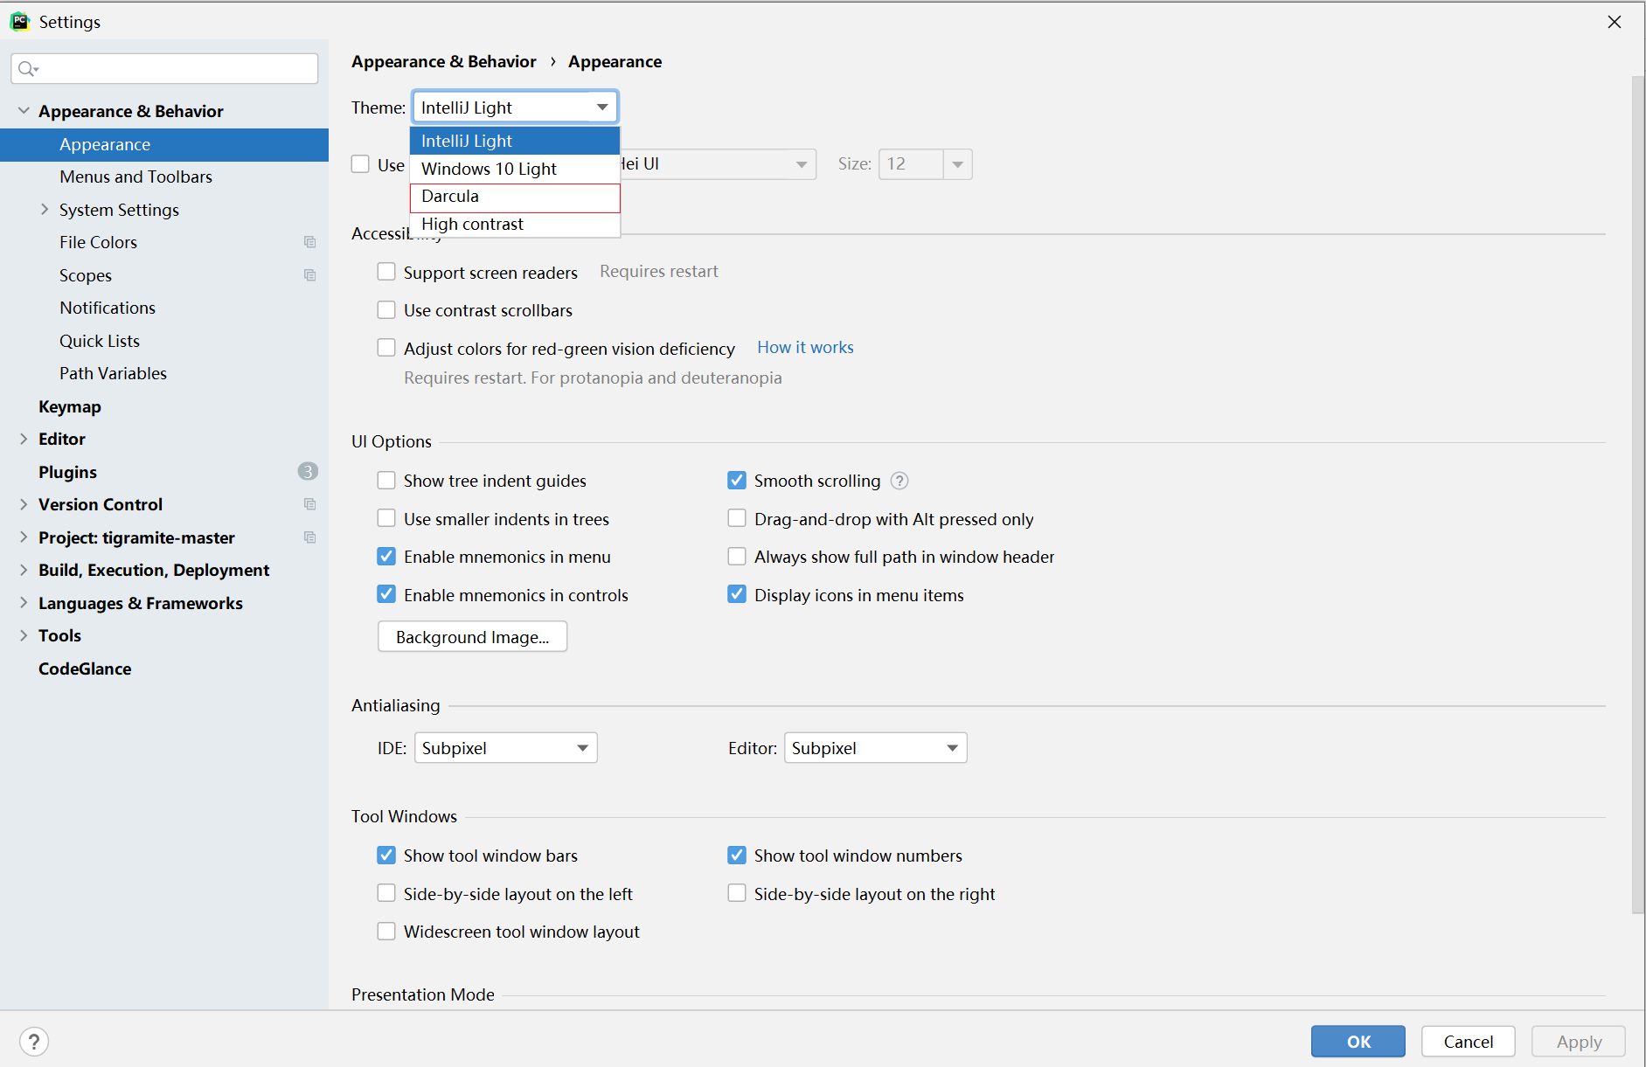Enable Widescreen tool window layout

[x=386, y=932]
